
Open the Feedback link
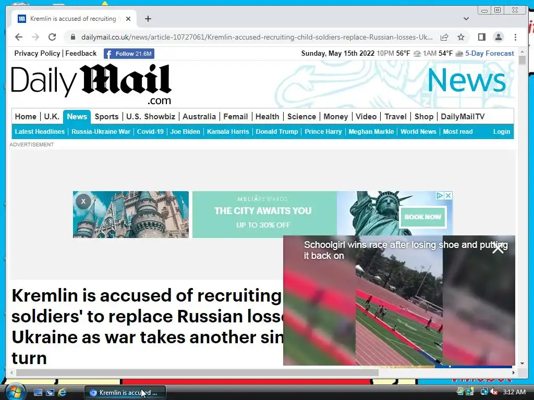[x=81, y=54]
